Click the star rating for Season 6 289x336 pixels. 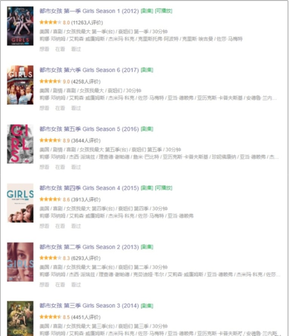tap(50, 82)
